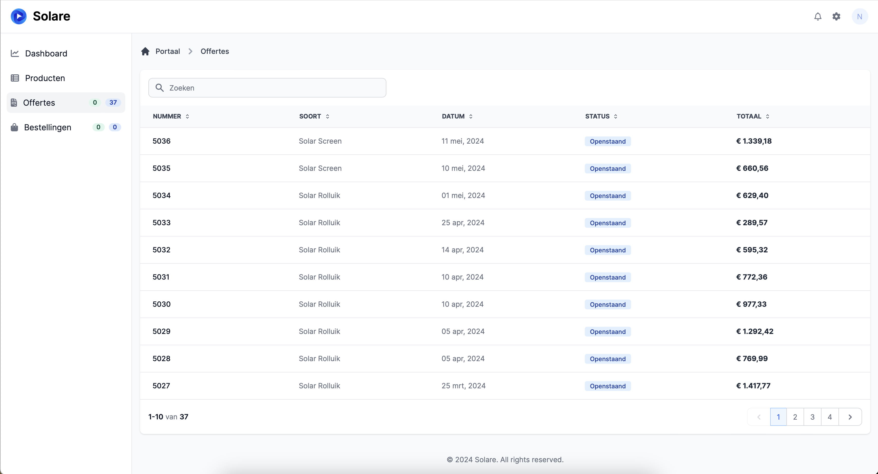Click total € 1.339,18
This screenshot has height=474, width=878.
754,141
